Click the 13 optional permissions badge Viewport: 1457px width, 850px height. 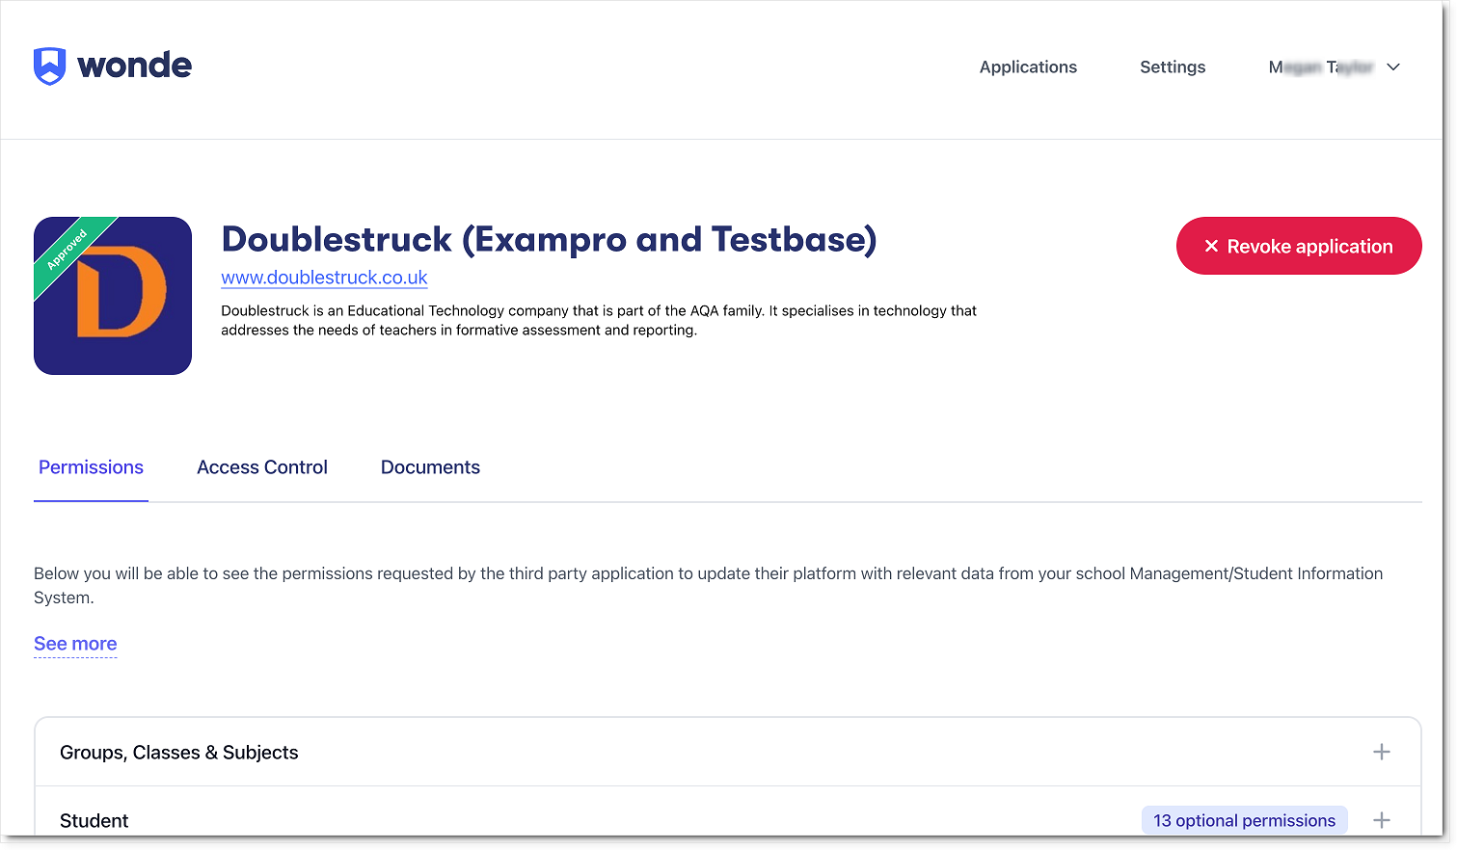(x=1245, y=820)
